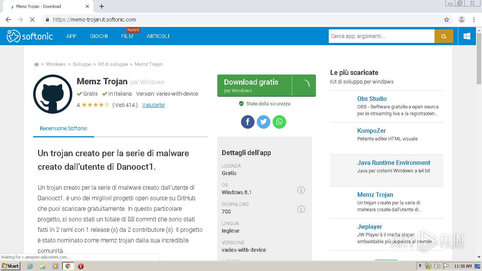Click the Sviluppo breadcrumb link
The width and height of the screenshot is (482, 271).
pyautogui.click(x=82, y=64)
